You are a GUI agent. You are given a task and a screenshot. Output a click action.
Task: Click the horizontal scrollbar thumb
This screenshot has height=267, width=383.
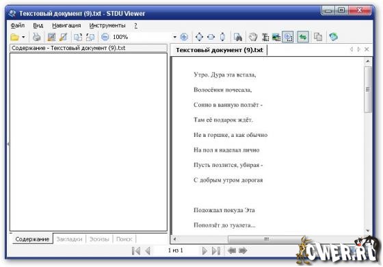point(266,239)
